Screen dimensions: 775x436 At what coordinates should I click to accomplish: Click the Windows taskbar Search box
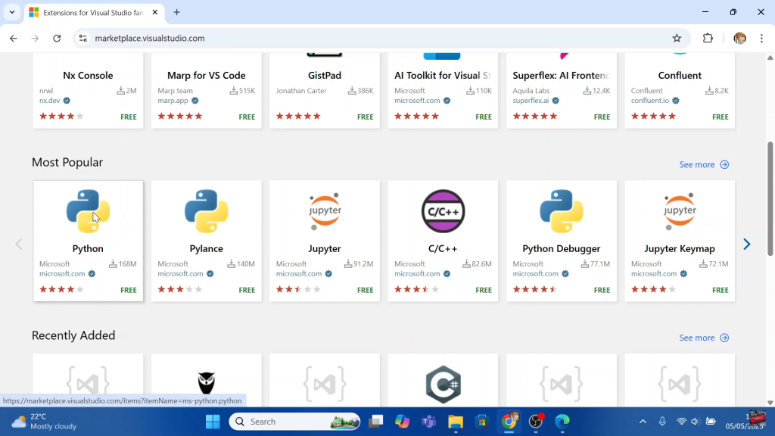[294, 422]
